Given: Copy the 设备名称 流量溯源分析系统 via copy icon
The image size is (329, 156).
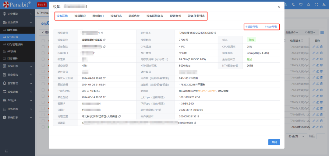Looking at the screenshot, I should (104, 40).
